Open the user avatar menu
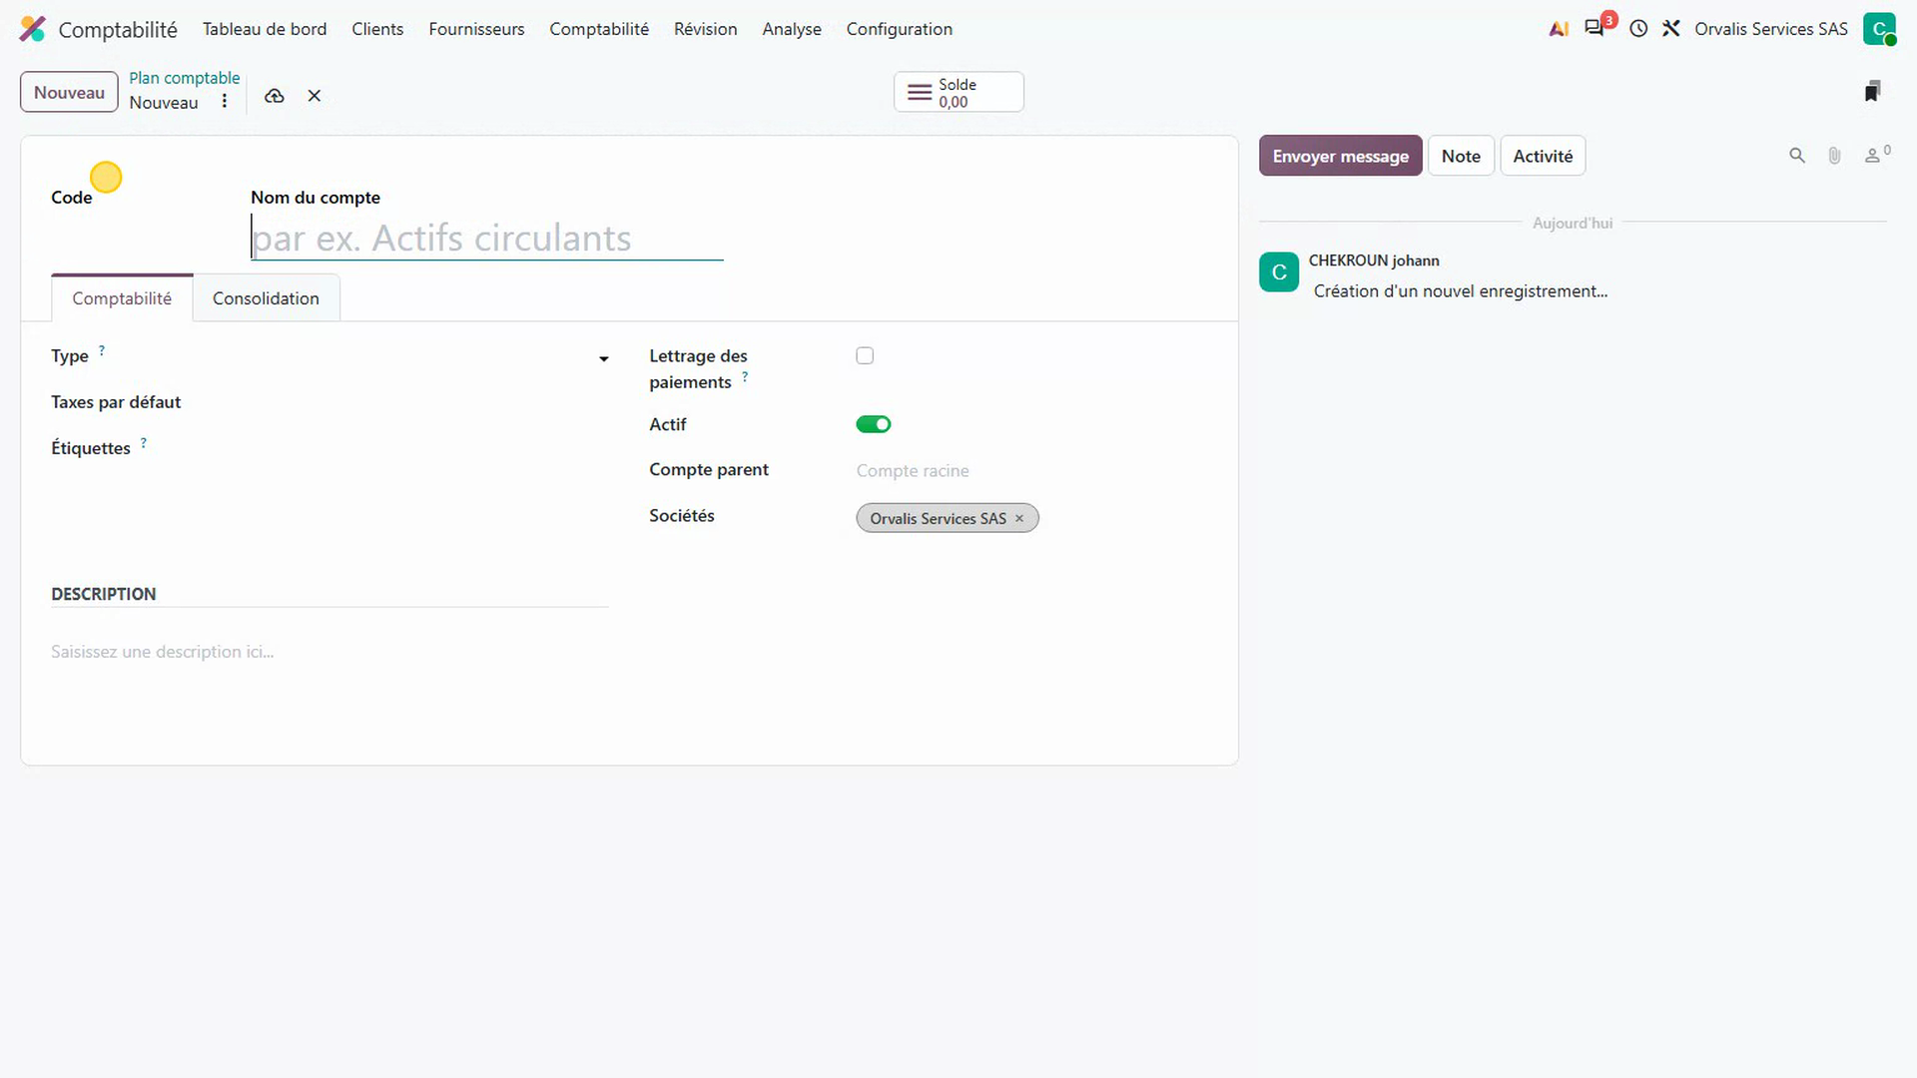The image size is (1917, 1078). pos(1879,29)
